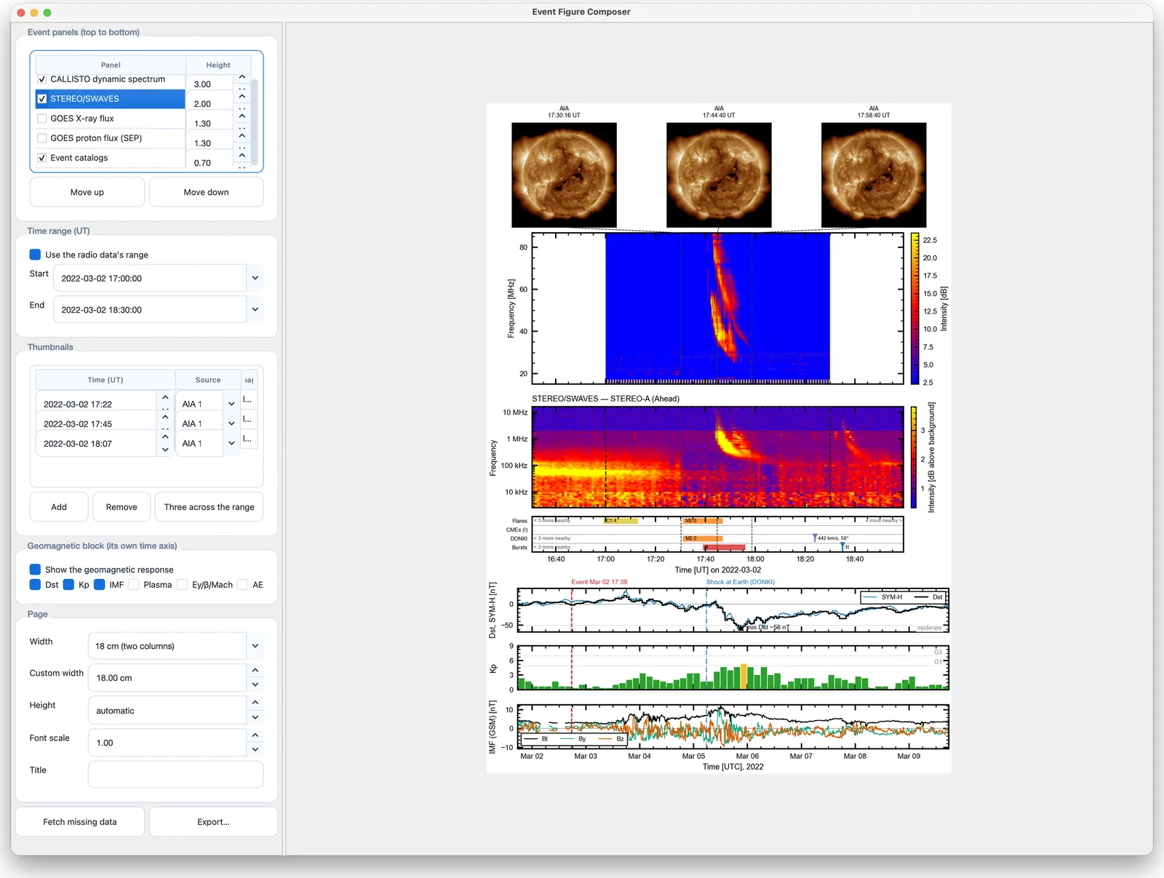Screen dimensions: 1164x878
Task: Select the Start time field 2022-03-02 17:00:00
Action: pyautogui.click(x=150, y=278)
